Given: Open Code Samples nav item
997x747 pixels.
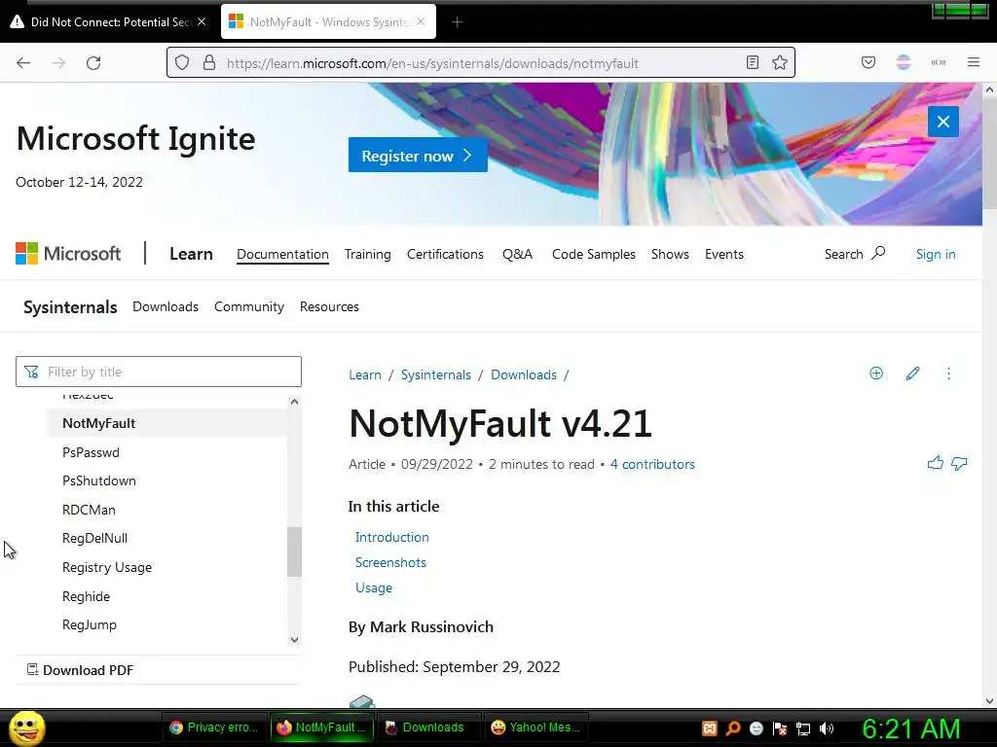Looking at the screenshot, I should (x=593, y=254).
